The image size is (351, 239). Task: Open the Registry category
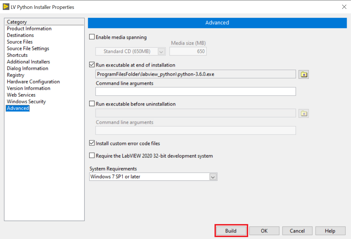point(16,75)
